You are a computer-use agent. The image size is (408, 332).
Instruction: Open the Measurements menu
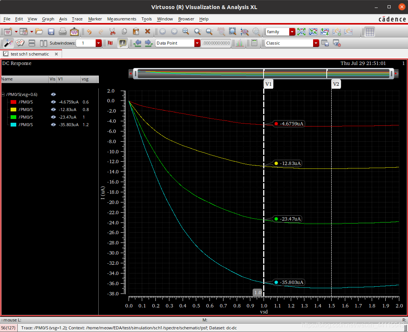click(x=121, y=19)
